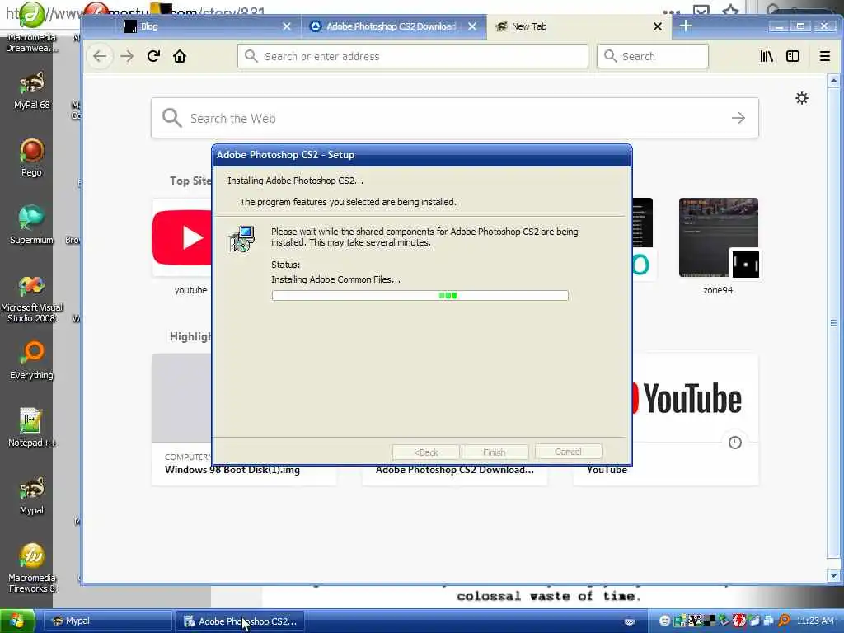Viewport: 844px width, 633px height.
Task: Select the New Tab tab
Action: pyautogui.click(x=579, y=26)
